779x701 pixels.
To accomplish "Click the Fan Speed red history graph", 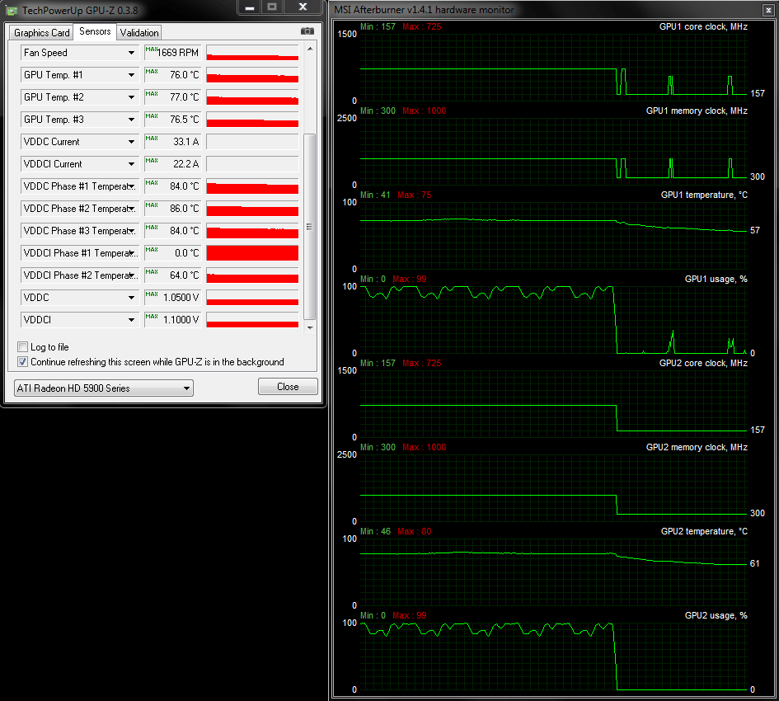I will click(252, 53).
